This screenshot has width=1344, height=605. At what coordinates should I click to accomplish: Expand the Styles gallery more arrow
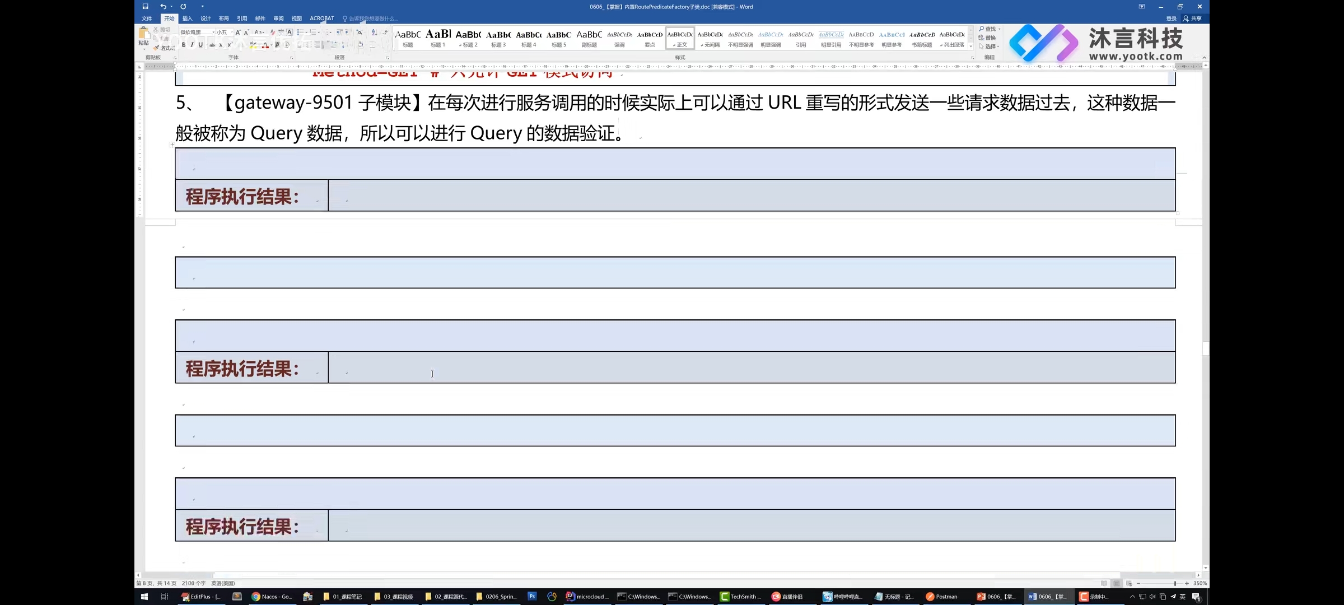(x=970, y=46)
